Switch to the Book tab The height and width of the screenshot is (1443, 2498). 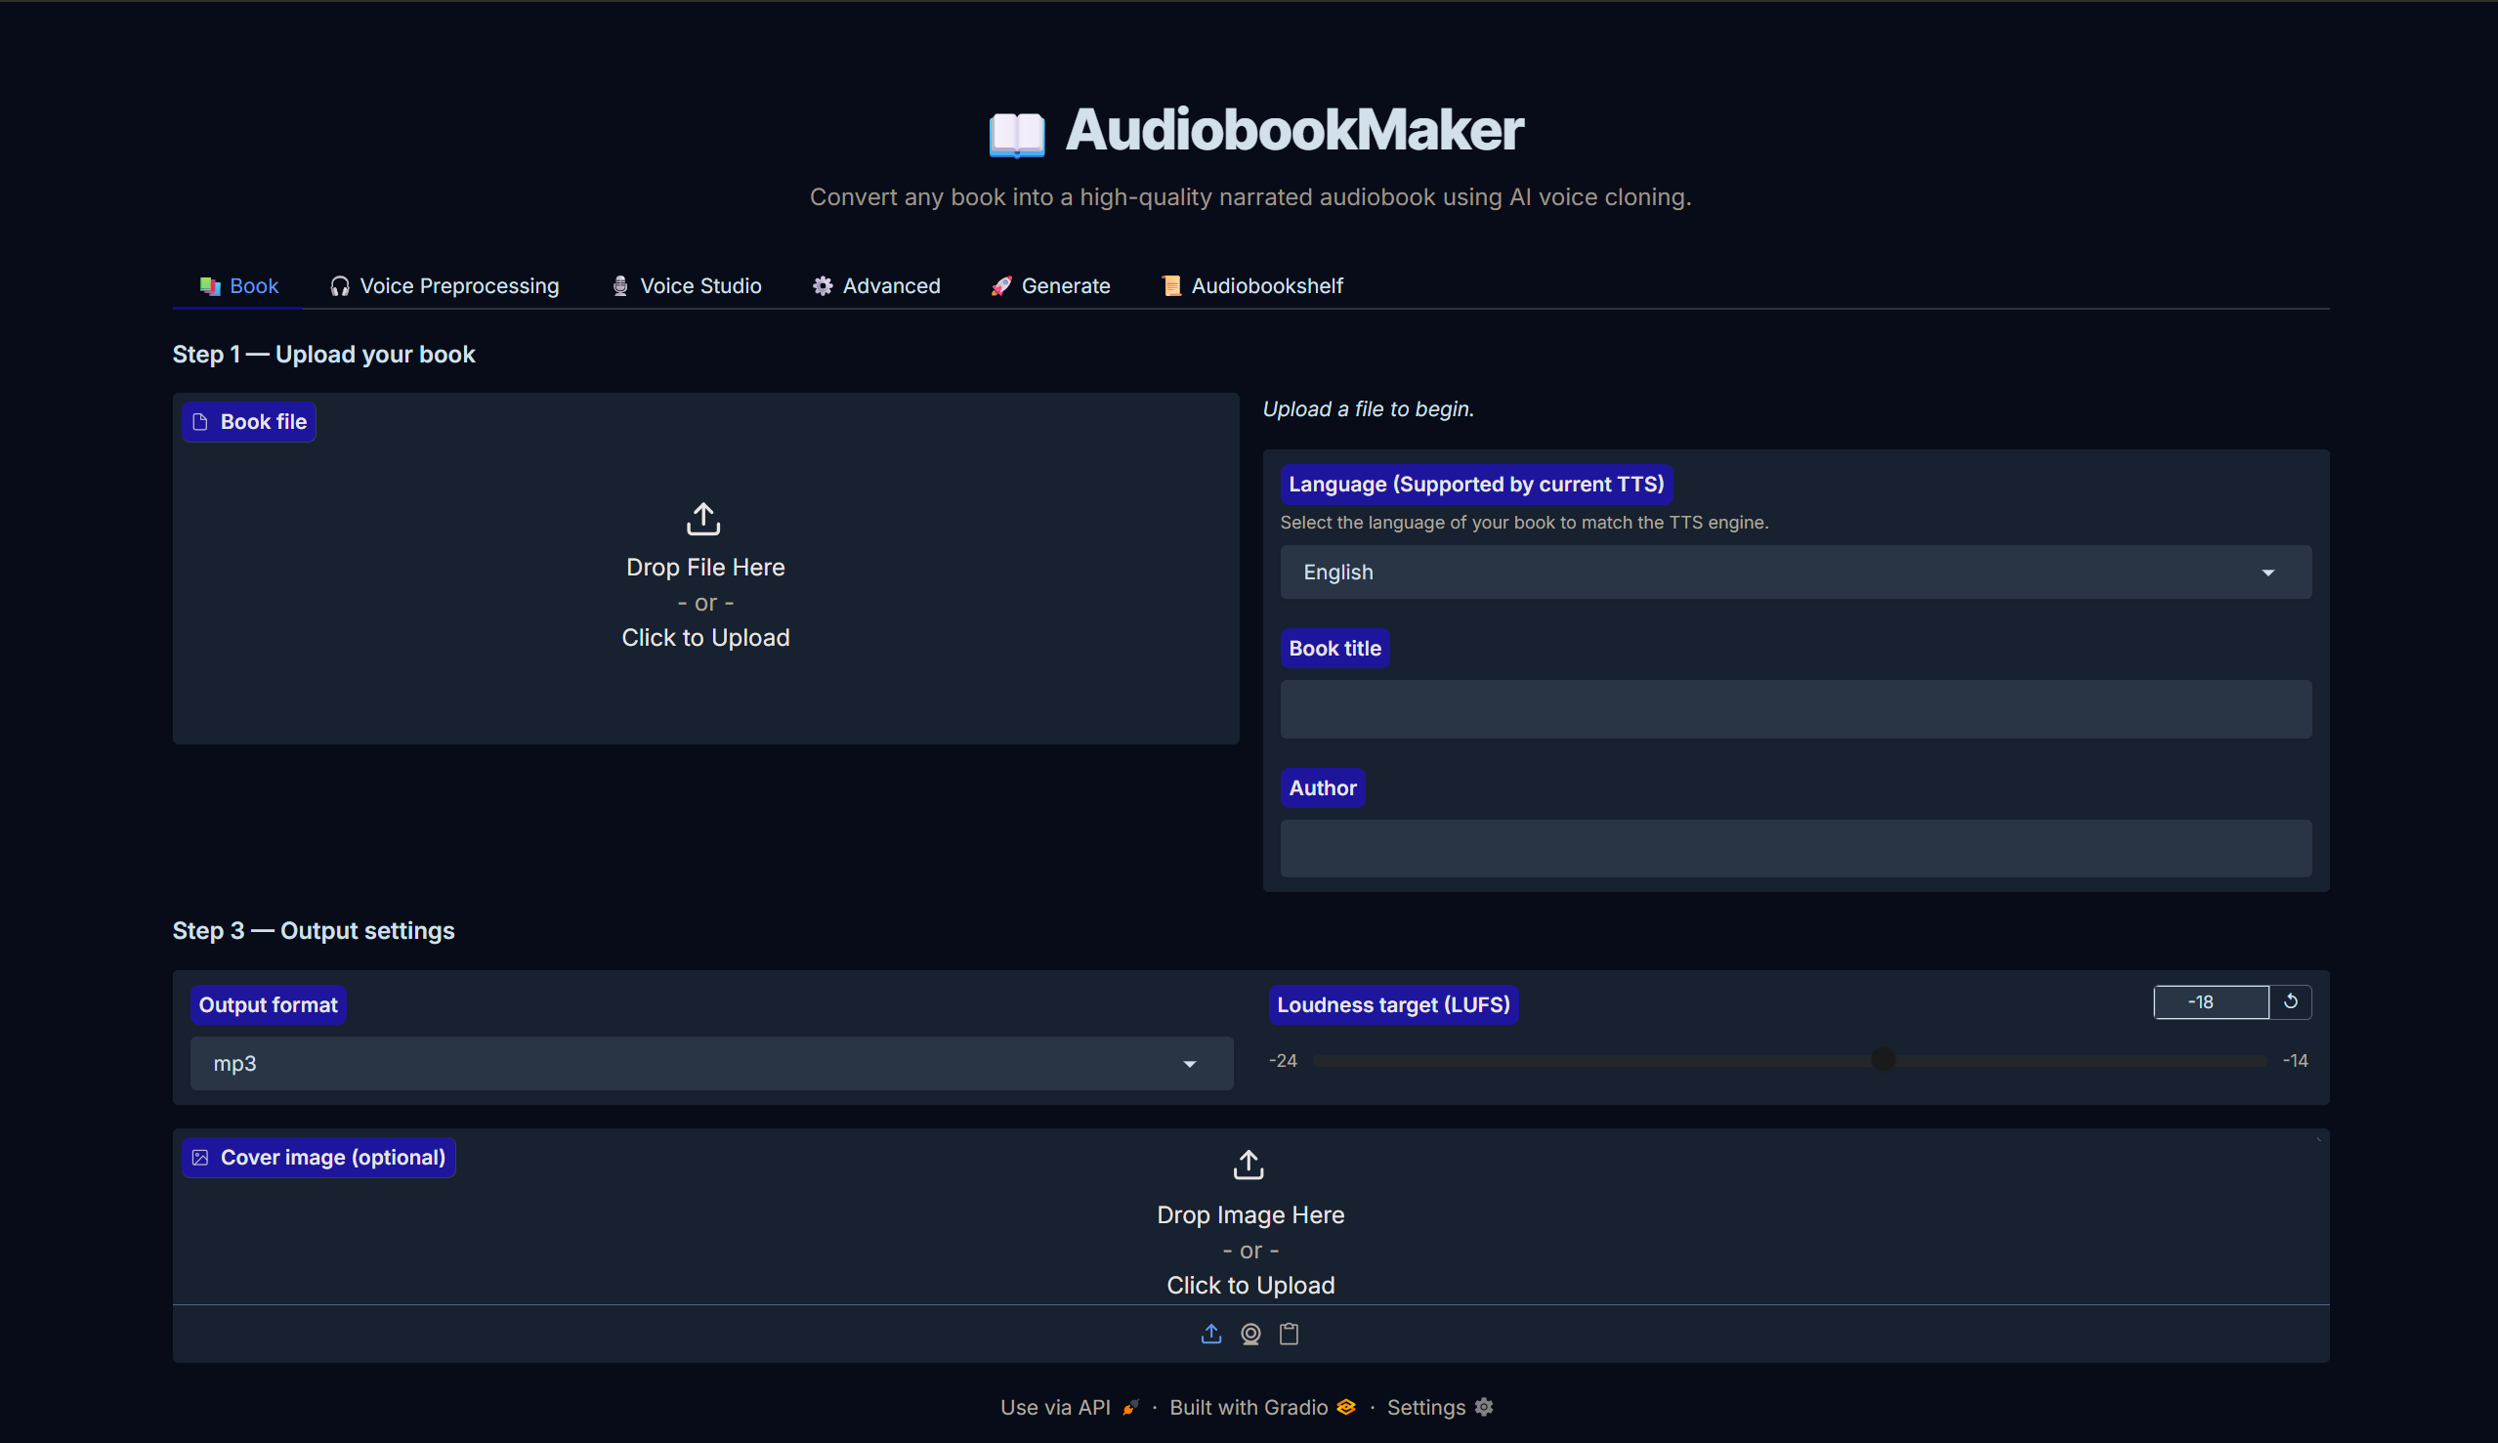click(x=238, y=285)
